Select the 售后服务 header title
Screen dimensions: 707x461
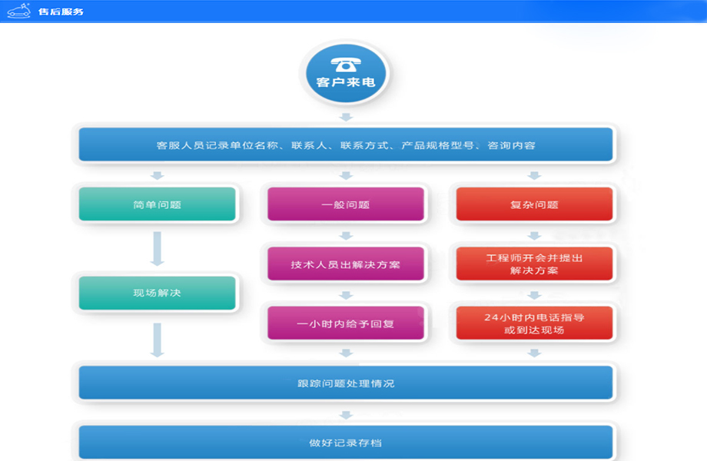tap(61, 12)
